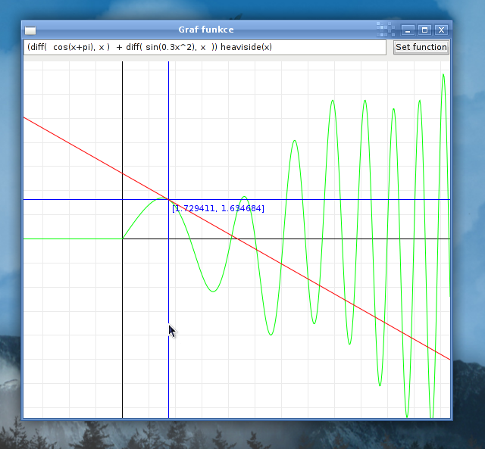Focus the function expression input field
Image resolution: width=485 pixels, height=449 pixels.
205,47
